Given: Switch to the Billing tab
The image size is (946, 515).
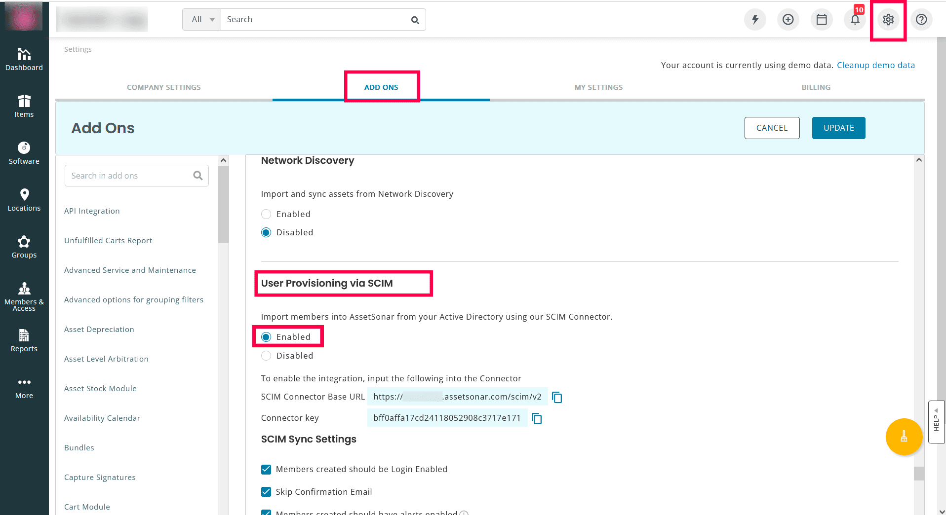Looking at the screenshot, I should coord(816,87).
